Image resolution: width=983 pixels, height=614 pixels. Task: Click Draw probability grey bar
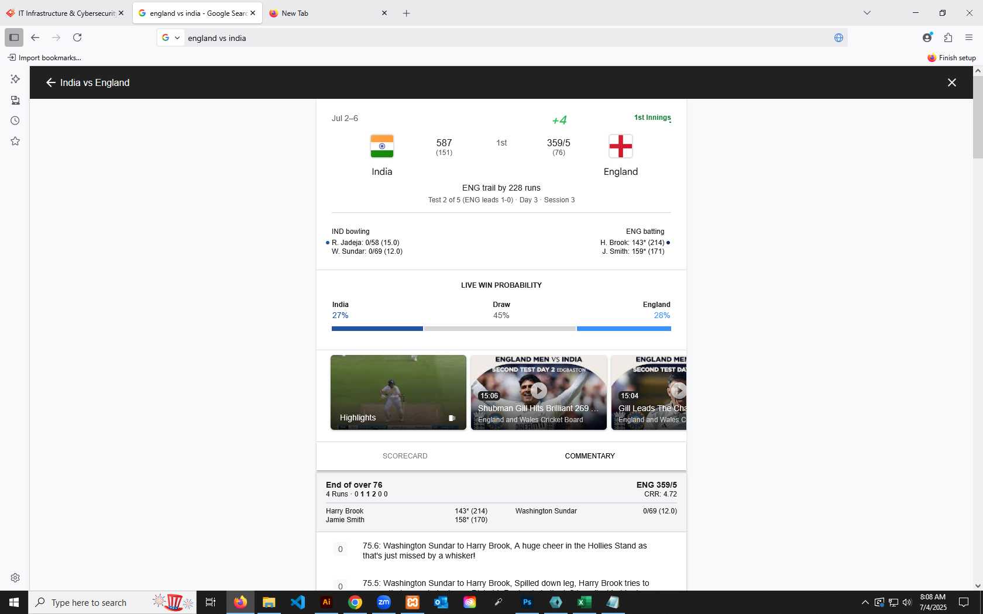(x=500, y=329)
